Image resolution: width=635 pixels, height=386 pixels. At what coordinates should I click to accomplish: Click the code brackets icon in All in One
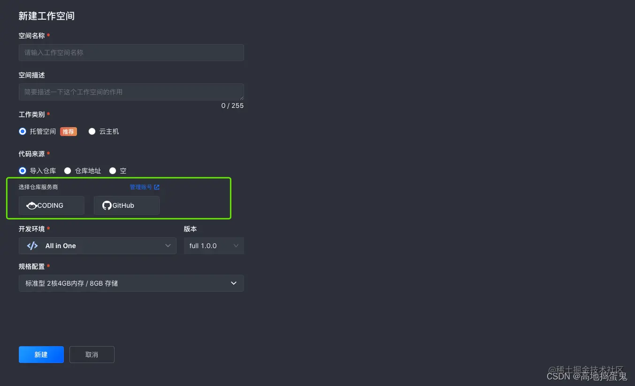click(32, 246)
